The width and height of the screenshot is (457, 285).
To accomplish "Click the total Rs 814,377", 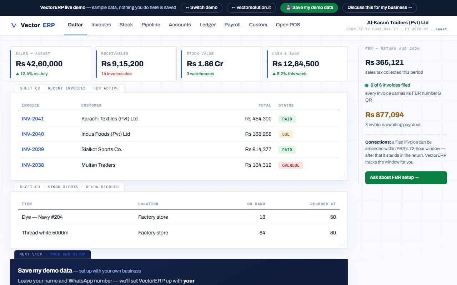I will 258,149.
